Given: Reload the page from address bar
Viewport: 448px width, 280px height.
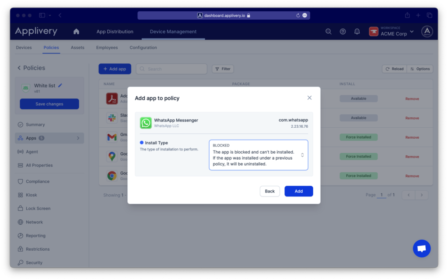Looking at the screenshot, I should click(297, 15).
